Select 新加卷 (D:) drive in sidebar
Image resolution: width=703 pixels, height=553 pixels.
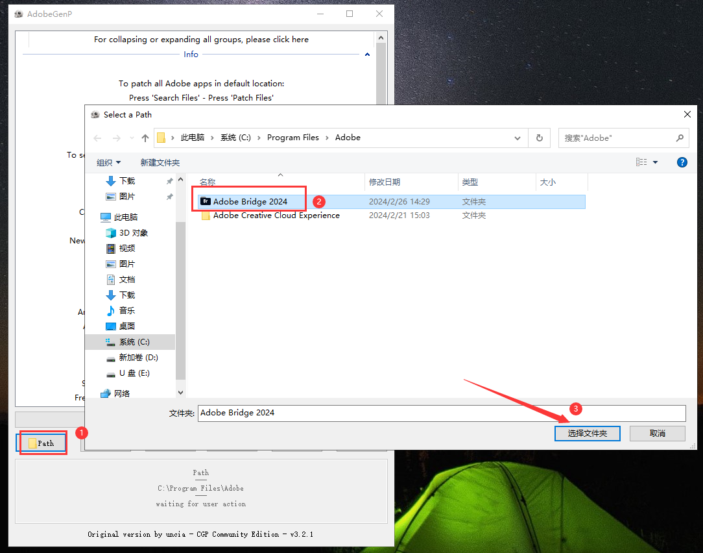coord(138,358)
